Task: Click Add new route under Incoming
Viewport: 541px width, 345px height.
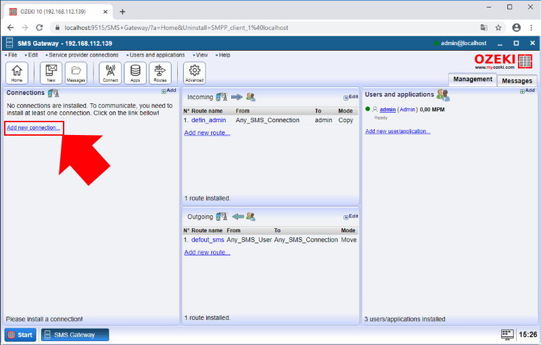Action: [207, 133]
